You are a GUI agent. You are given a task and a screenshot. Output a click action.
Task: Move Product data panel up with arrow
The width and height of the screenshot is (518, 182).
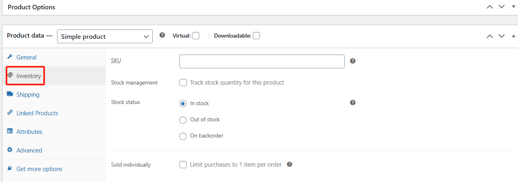[490, 36]
